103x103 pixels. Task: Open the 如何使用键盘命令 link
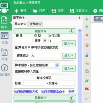[53, 92]
